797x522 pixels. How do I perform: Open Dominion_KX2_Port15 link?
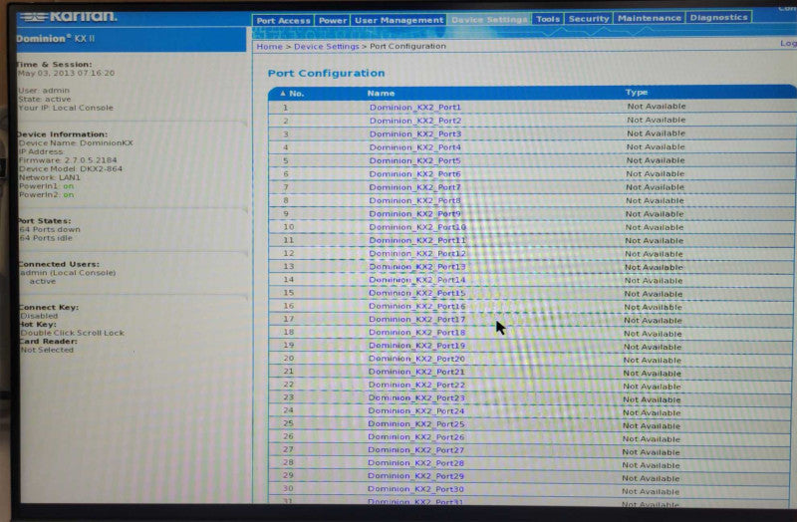pos(417,293)
